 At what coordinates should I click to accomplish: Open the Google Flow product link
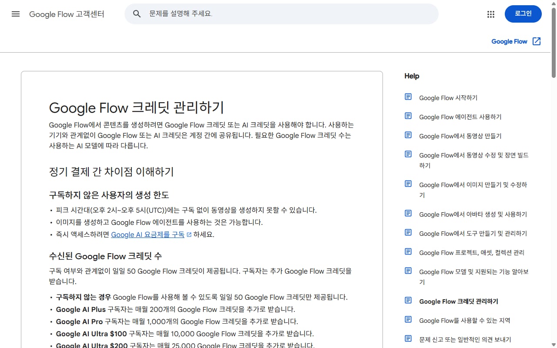[509, 41]
